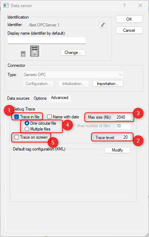Switch to the Options tab
The width and height of the screenshot is (149, 237).
40,98
